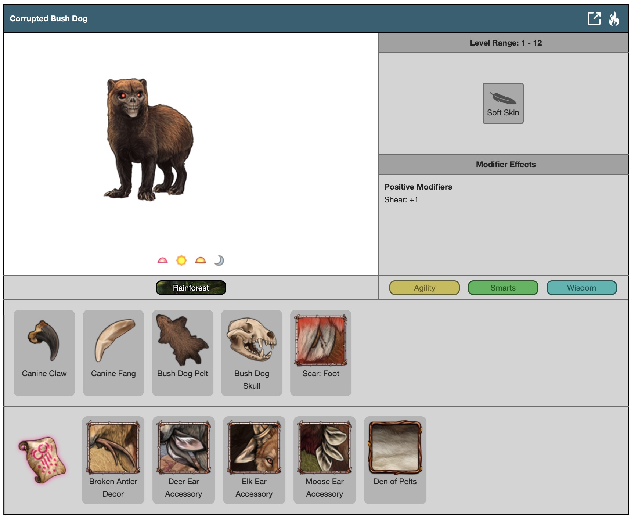Image resolution: width=631 pixels, height=518 pixels.
Task: Click the dusk sunset time icon
Action: [201, 260]
